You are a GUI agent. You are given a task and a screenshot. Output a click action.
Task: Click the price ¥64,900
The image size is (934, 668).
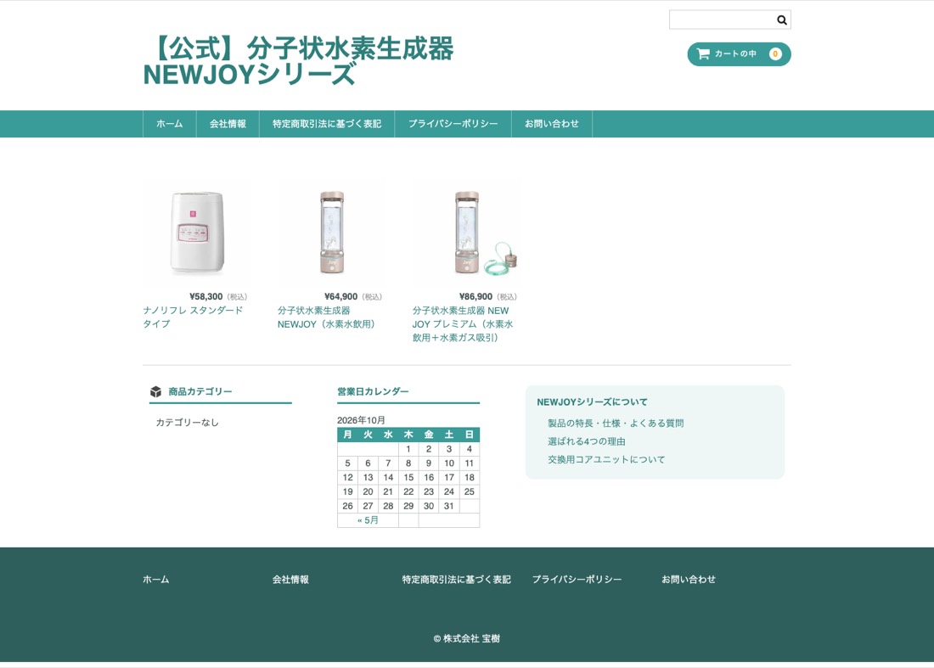pyautogui.click(x=340, y=296)
